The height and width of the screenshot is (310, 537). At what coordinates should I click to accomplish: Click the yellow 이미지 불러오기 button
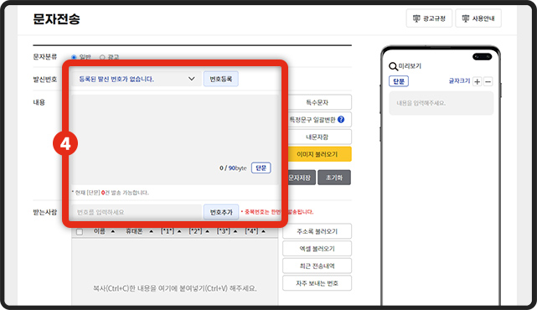click(x=317, y=154)
